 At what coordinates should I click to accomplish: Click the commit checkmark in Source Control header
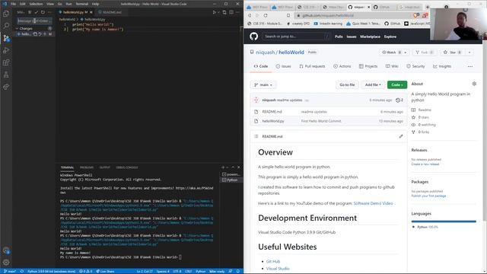(36, 12)
